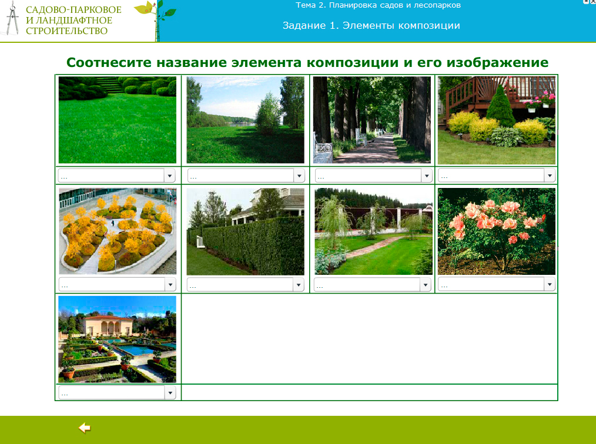Viewport: 596px width, 444px height.
Task: Click the trimmed hedge photo
Action: click(x=245, y=231)
